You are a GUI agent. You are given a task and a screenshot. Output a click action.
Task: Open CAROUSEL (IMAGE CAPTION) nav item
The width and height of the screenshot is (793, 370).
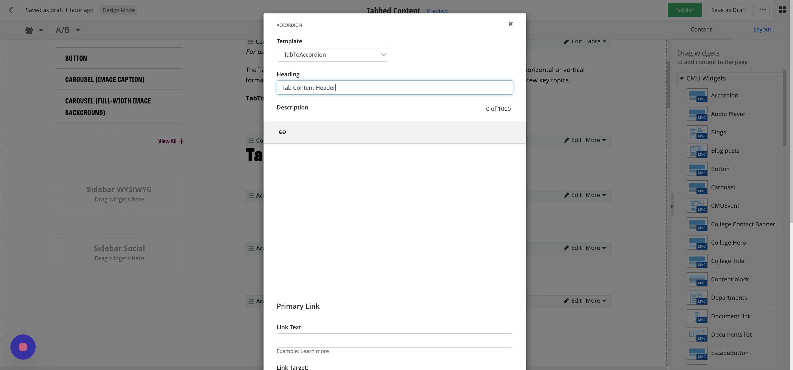click(105, 80)
